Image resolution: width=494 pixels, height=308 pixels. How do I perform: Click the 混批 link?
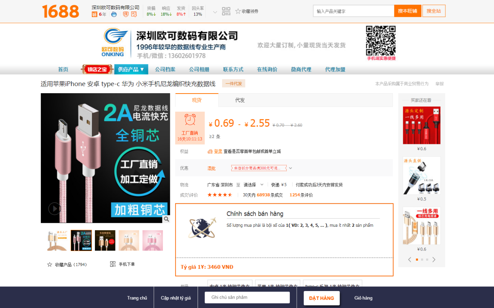tap(211, 168)
